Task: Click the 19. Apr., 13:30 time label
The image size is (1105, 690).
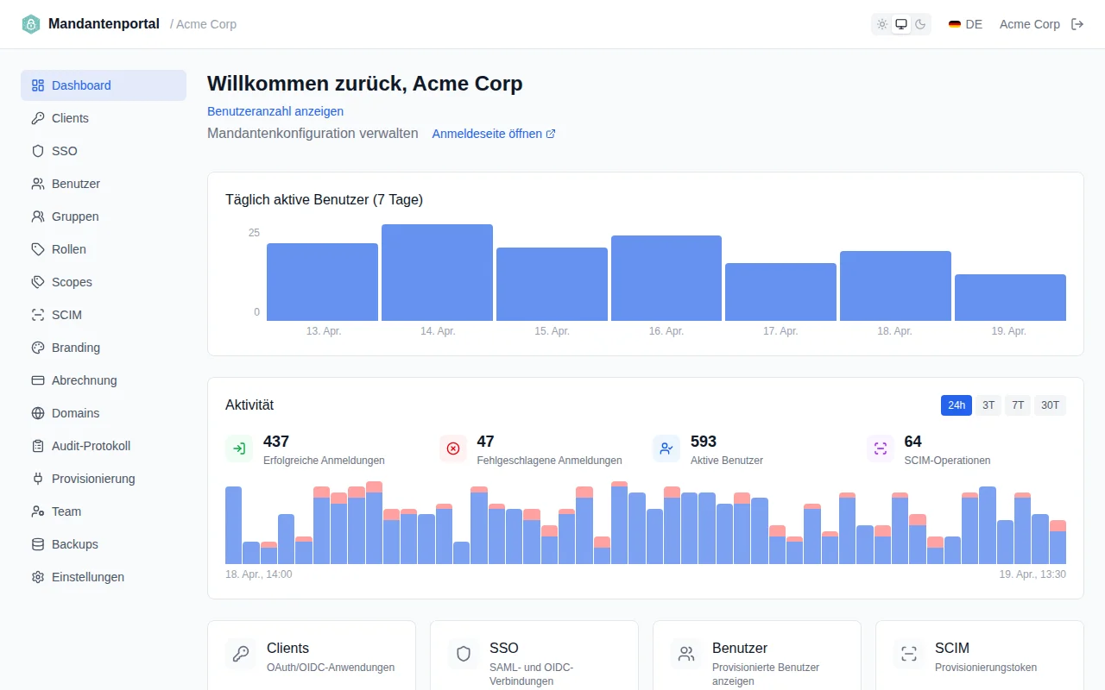Action: coord(1032,574)
